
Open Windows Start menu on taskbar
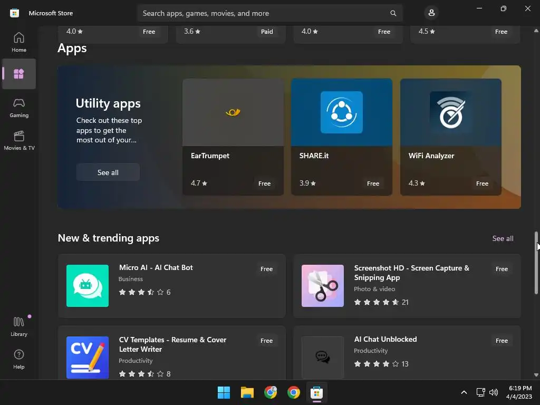224,392
